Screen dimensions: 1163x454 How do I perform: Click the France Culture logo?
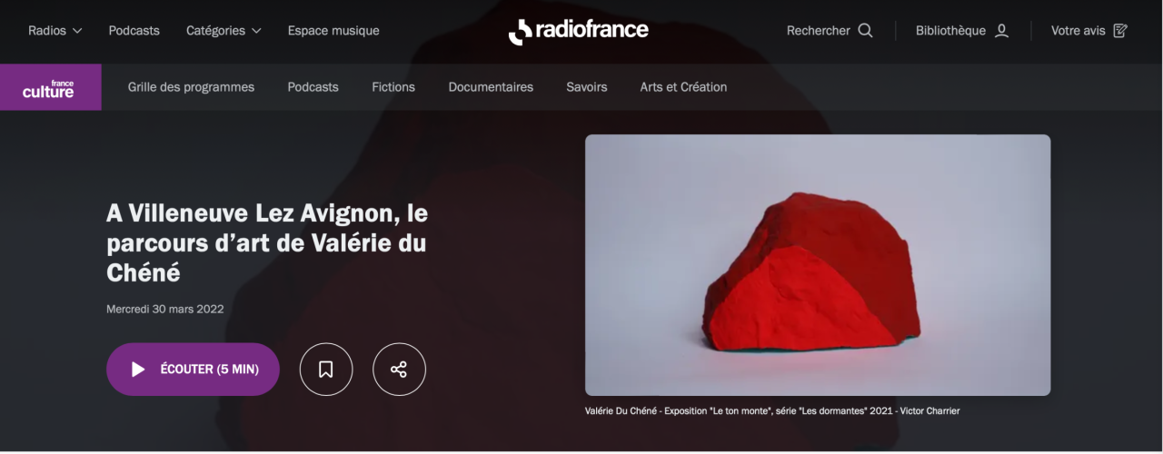coord(51,87)
